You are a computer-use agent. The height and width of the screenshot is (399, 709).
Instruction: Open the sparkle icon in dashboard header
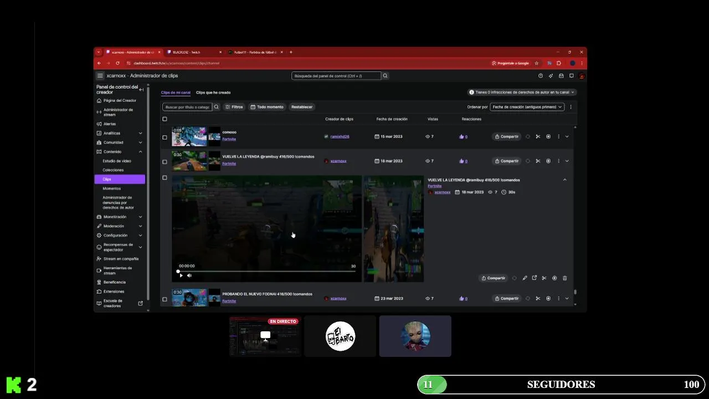pyautogui.click(x=551, y=76)
